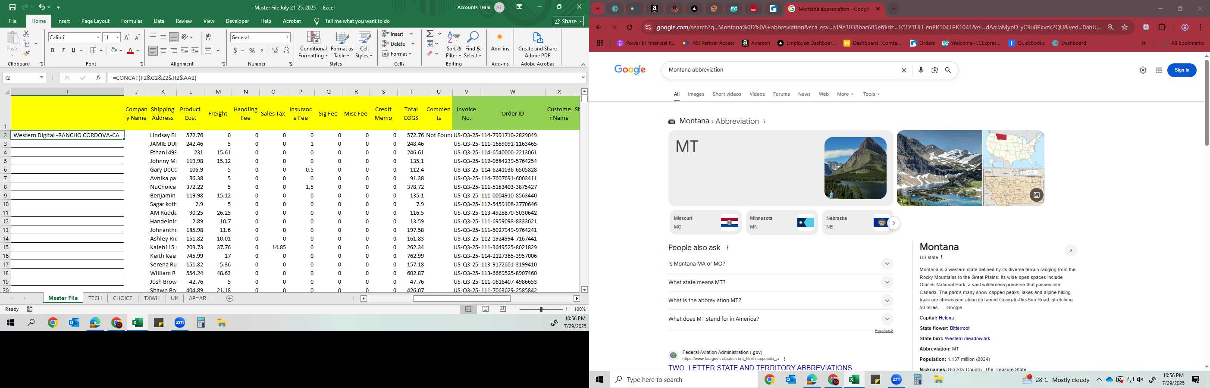Click the Insert Function fx icon
This screenshot has width=1210, height=388.
coord(98,78)
